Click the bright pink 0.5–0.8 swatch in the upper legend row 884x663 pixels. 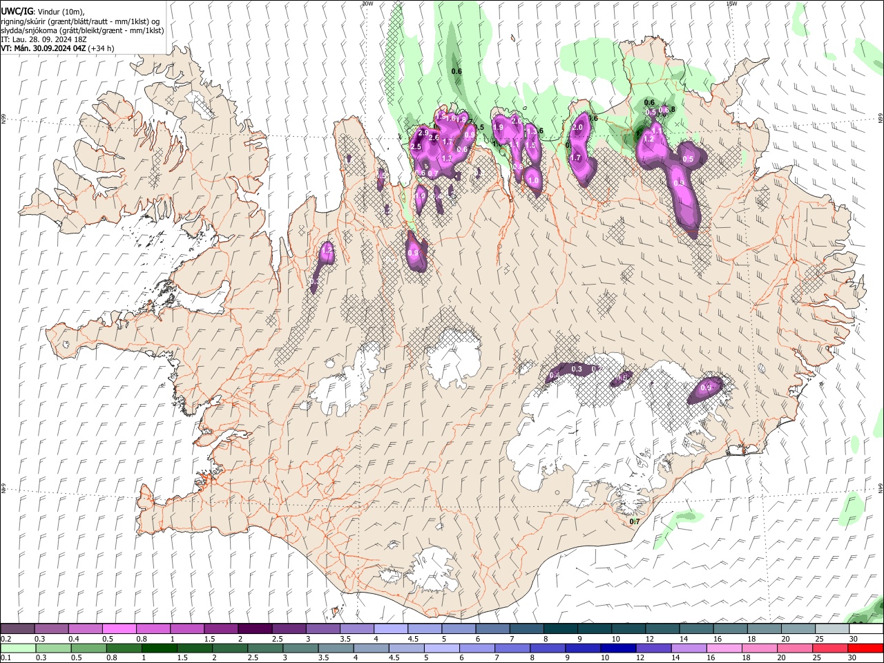pos(119,628)
